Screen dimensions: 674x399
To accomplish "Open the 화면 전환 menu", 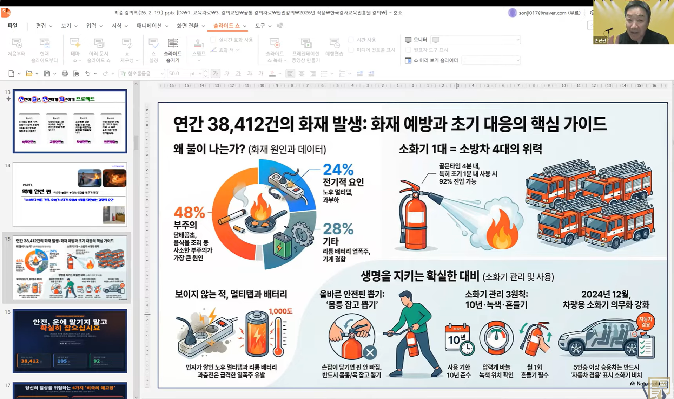I will [x=191, y=26].
